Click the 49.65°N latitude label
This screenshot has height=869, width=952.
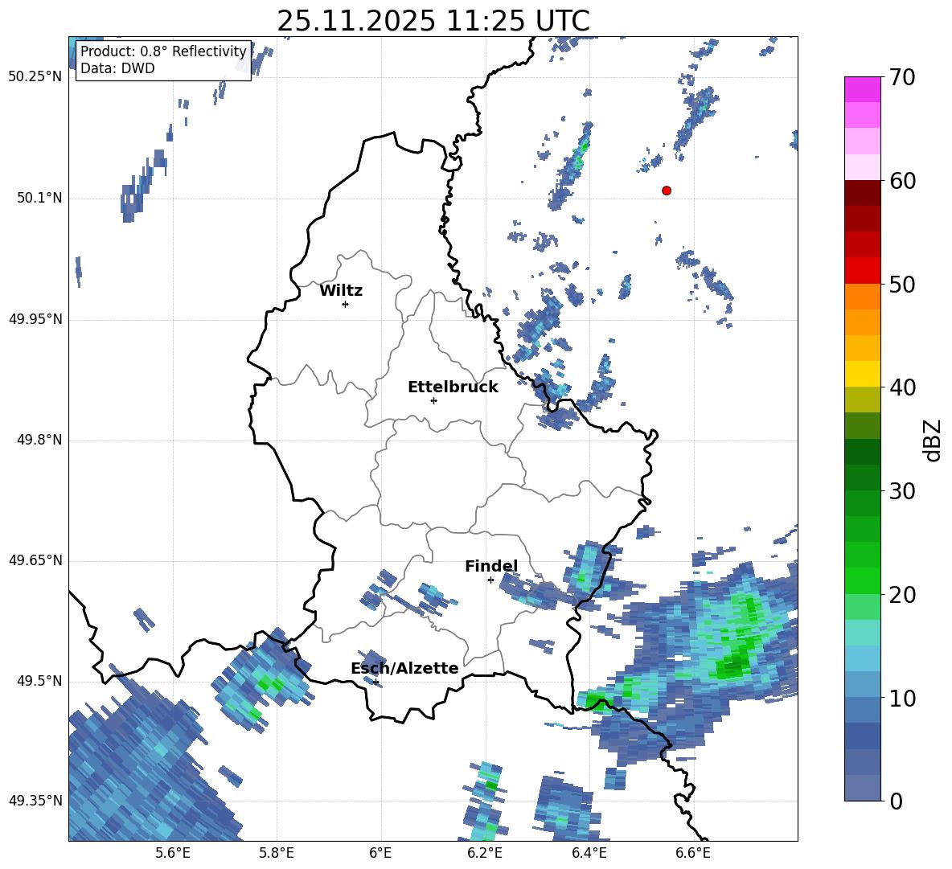(35, 560)
